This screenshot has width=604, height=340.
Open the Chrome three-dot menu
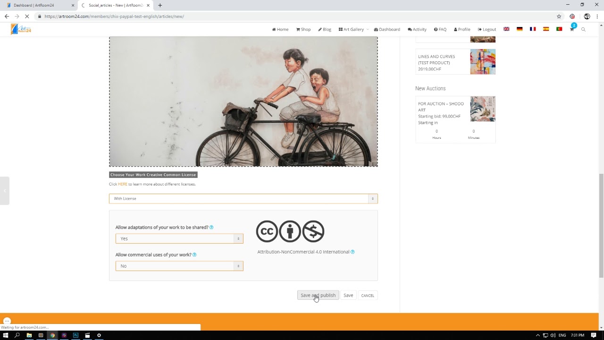pos(597,16)
